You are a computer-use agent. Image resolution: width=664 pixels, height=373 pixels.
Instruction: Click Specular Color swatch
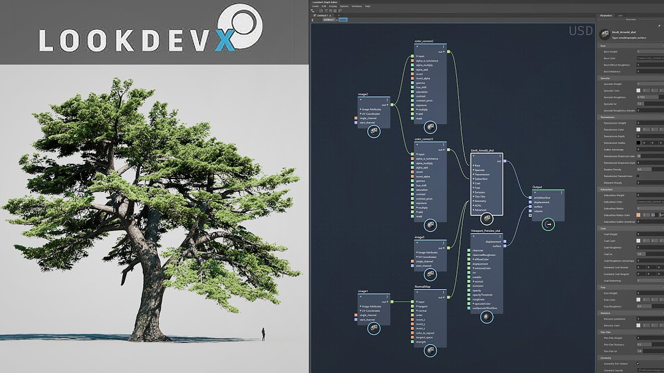639,91
